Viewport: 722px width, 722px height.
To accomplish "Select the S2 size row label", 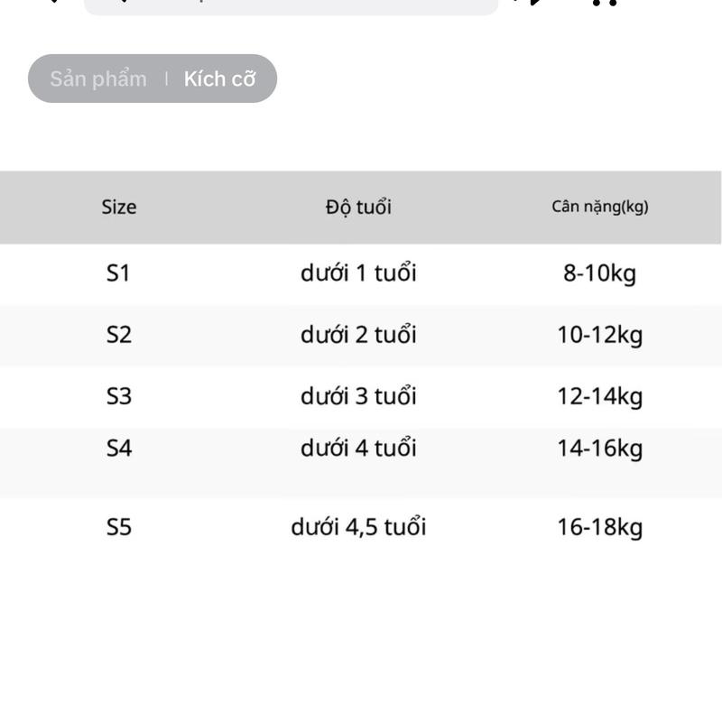I will pos(118,335).
